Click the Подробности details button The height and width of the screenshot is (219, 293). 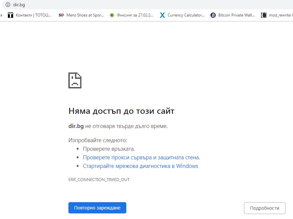(x=264, y=208)
